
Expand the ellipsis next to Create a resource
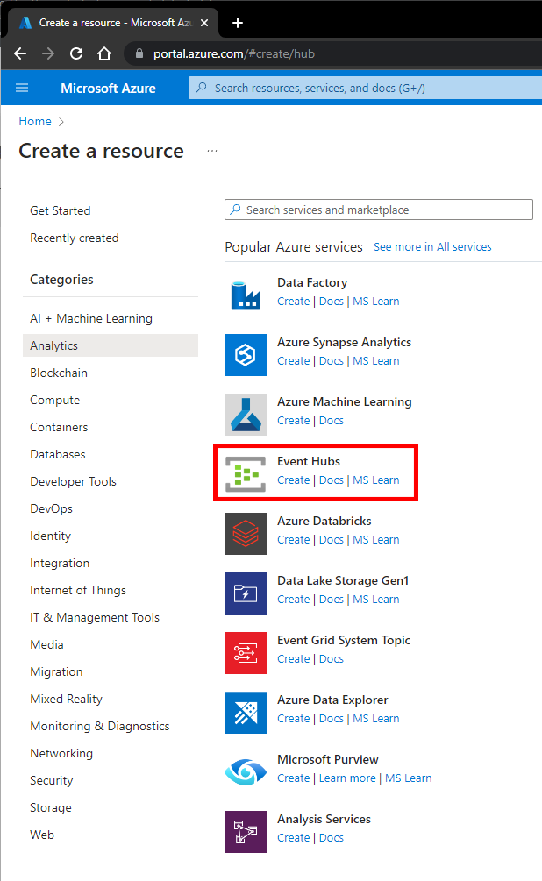pyautogui.click(x=212, y=151)
